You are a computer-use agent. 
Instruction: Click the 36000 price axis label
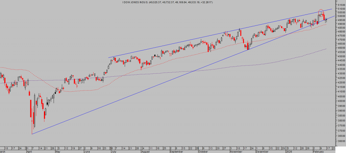click(x=341, y=141)
